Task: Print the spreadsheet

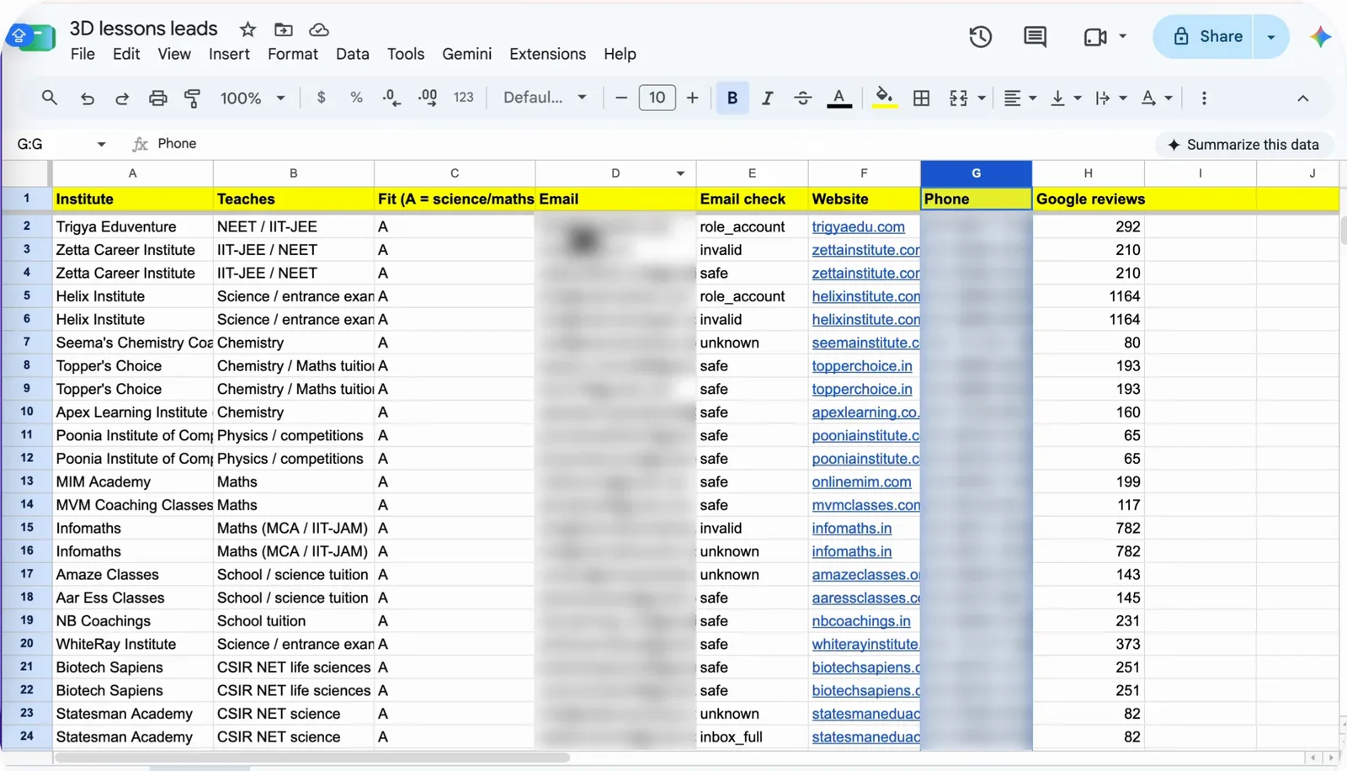Action: (157, 98)
